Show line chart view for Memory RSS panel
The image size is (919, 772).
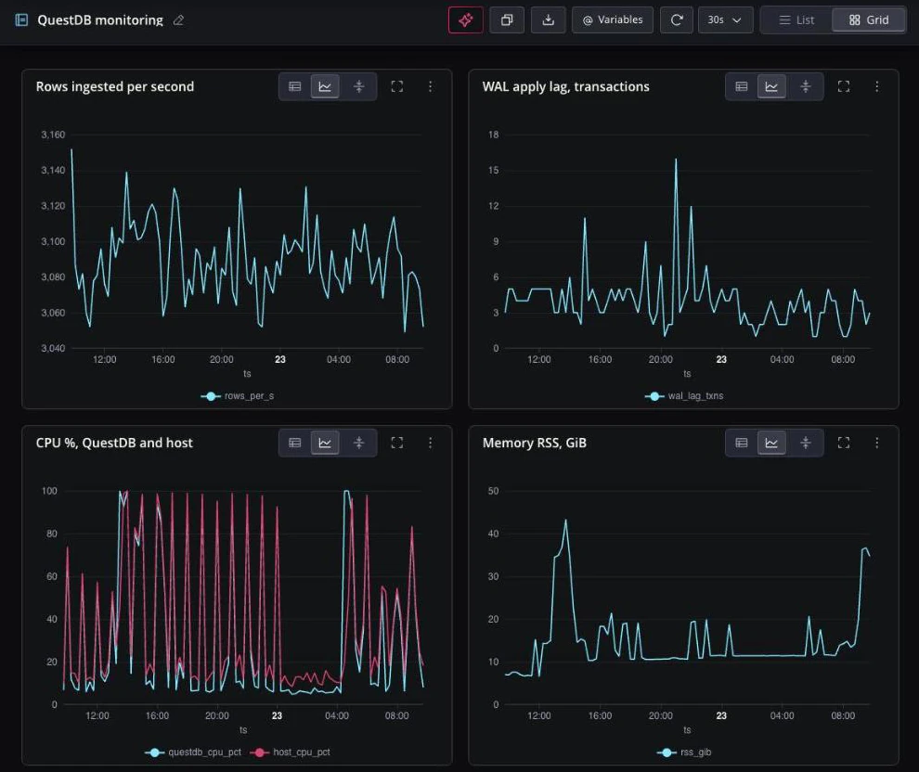(x=771, y=443)
